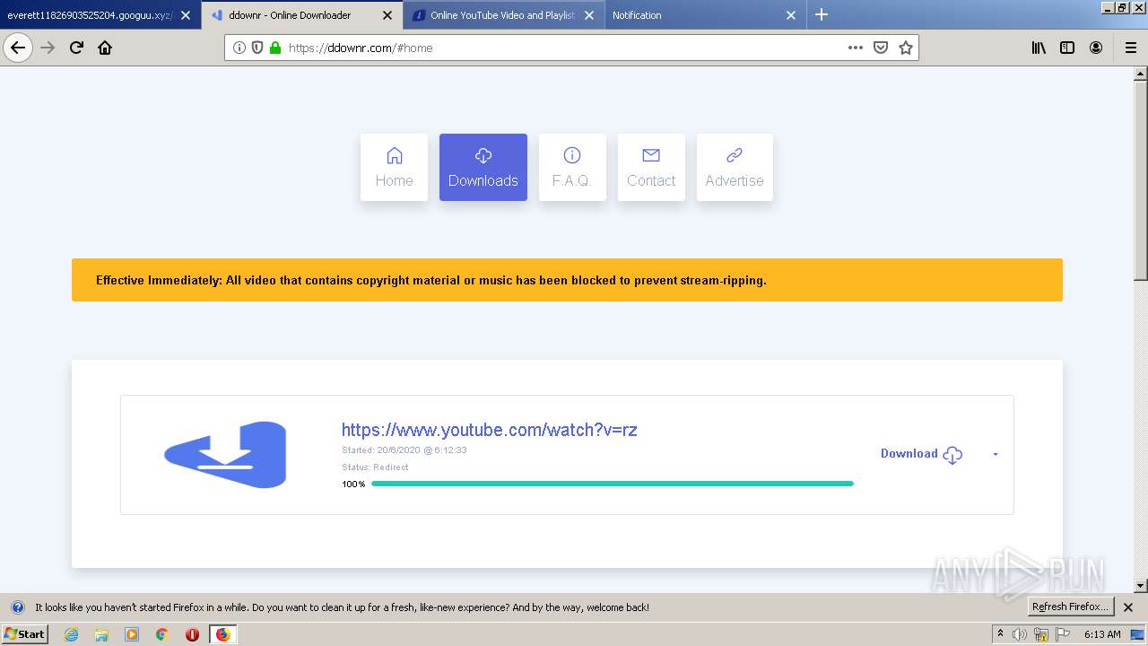Switch to Online YouTube Video and Playlist tab

click(504, 14)
